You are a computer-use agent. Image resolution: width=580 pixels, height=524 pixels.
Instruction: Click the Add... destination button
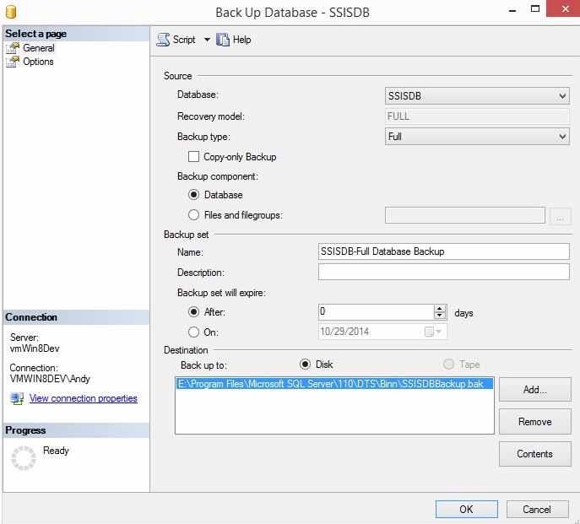click(535, 389)
